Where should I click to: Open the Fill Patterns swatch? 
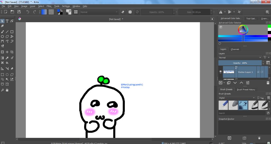[x=51, y=12]
